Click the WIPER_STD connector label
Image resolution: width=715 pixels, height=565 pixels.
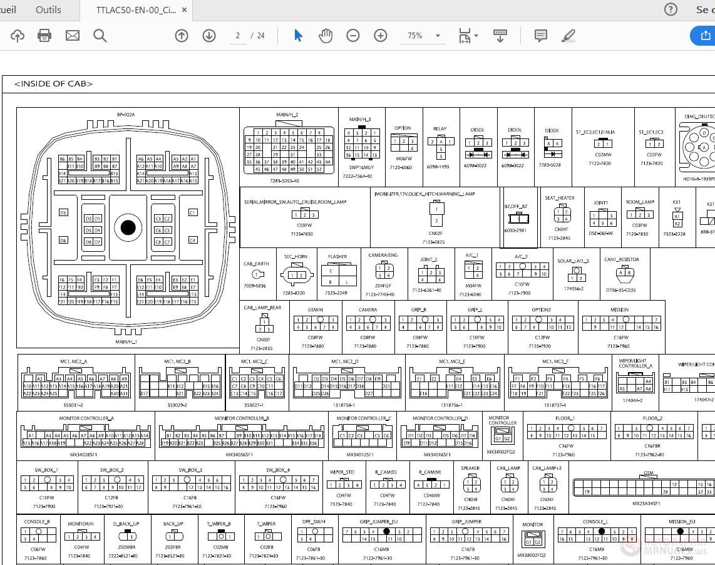pos(342,472)
